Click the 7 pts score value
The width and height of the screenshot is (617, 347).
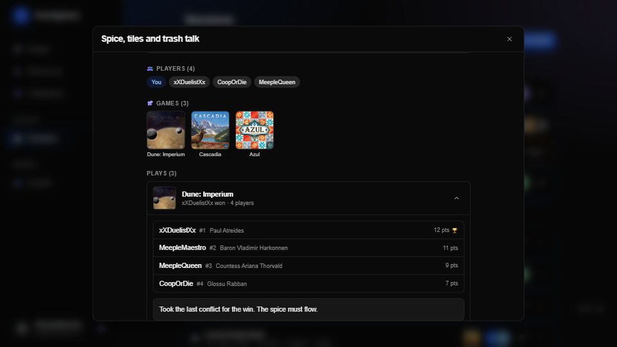click(x=452, y=283)
